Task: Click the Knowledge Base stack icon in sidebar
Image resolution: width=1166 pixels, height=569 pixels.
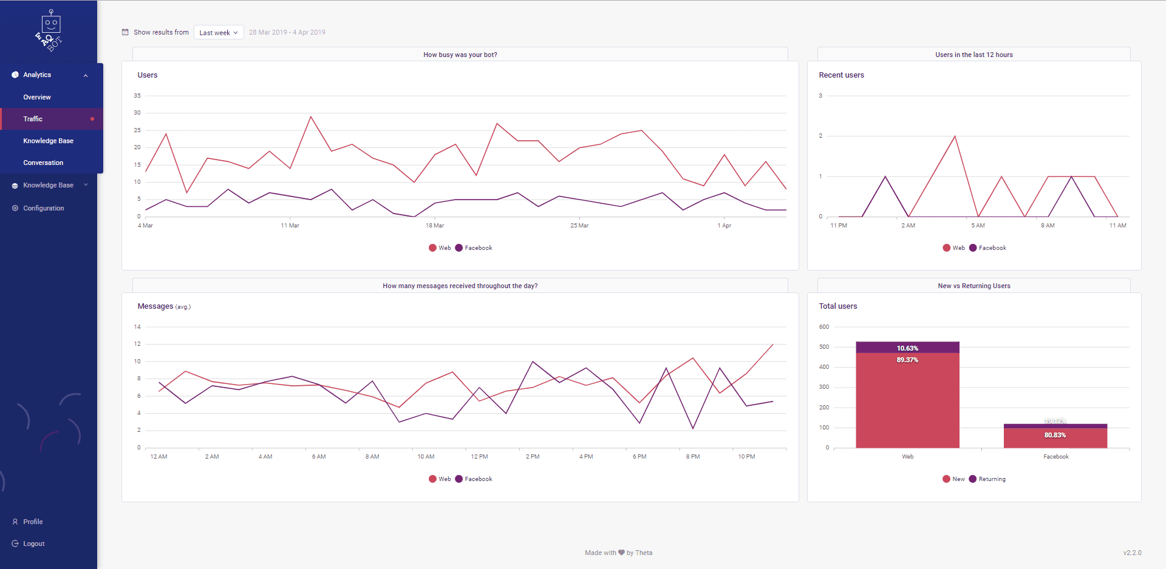Action: [x=15, y=186]
